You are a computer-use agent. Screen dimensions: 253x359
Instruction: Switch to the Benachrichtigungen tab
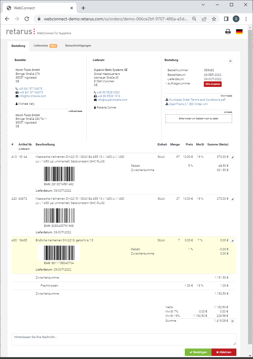pos(78,46)
